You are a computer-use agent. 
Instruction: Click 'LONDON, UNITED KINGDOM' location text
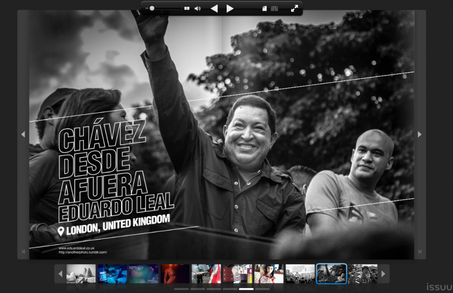[118, 225]
